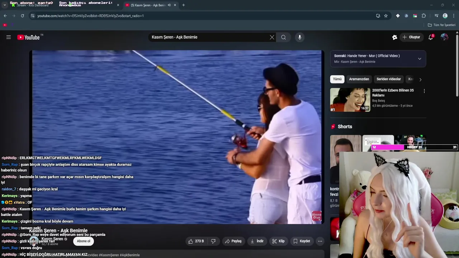Viewport: 459px width, 258px height.
Task: Click the sparkle icon beside Oluştur
Action: pos(394,37)
